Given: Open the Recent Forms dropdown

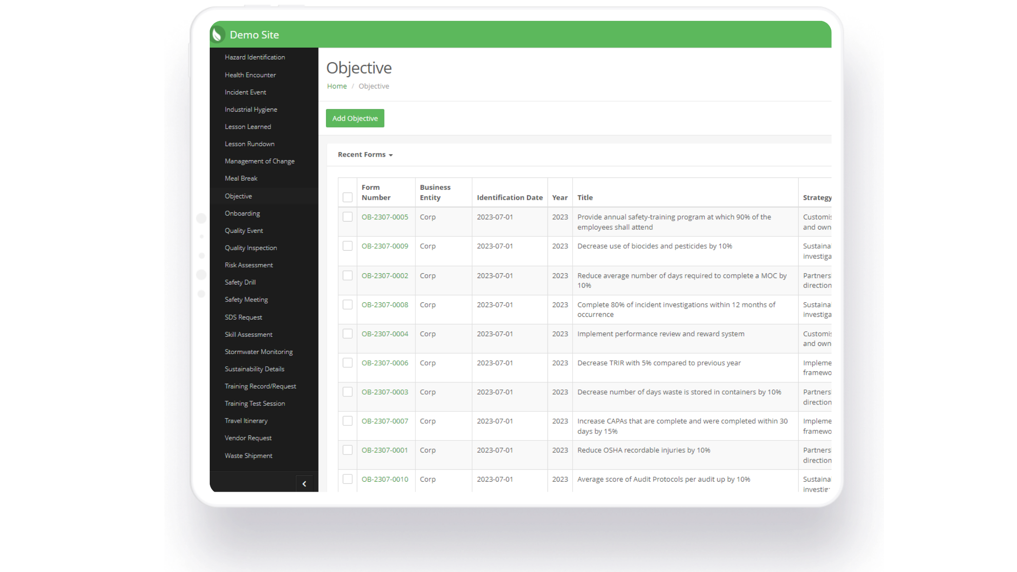Looking at the screenshot, I should point(365,154).
